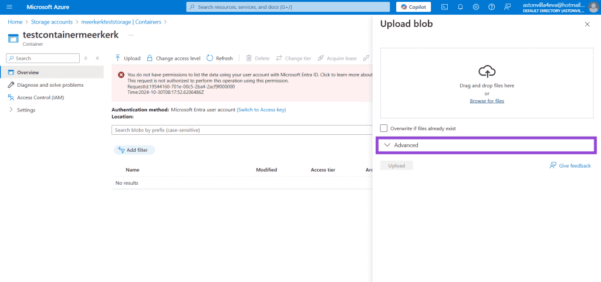Collapse the left sidebar menu

[x=97, y=59]
